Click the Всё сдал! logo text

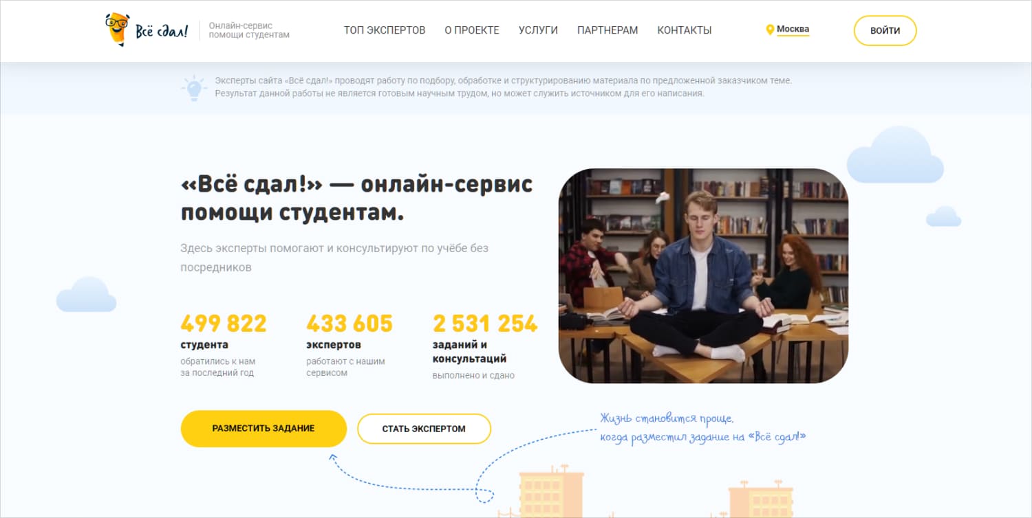click(162, 32)
